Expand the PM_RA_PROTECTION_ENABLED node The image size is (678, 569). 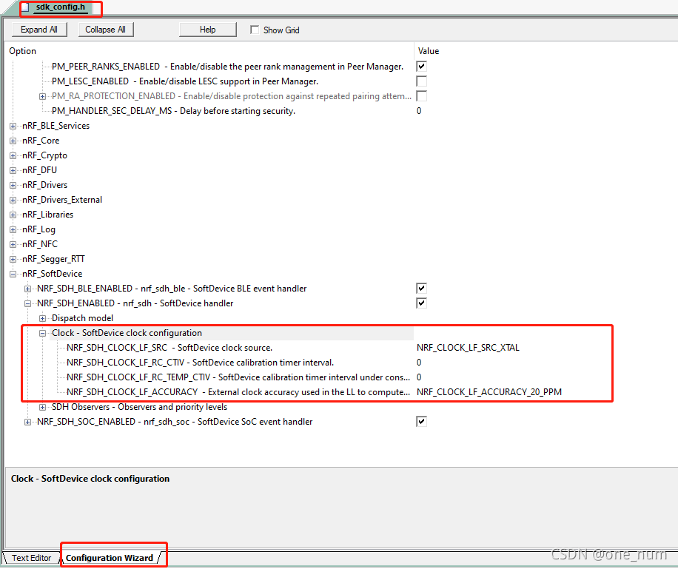click(x=42, y=96)
